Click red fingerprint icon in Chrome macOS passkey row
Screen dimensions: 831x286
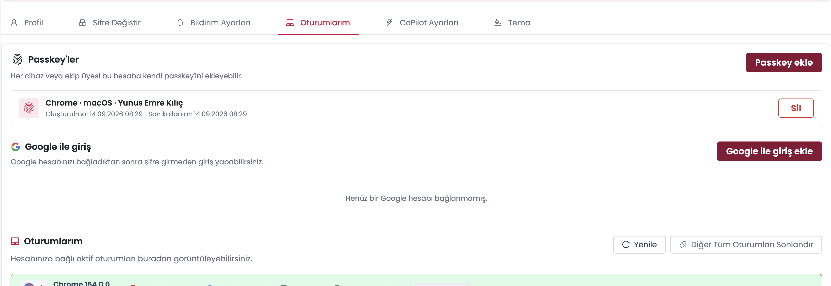(x=29, y=108)
